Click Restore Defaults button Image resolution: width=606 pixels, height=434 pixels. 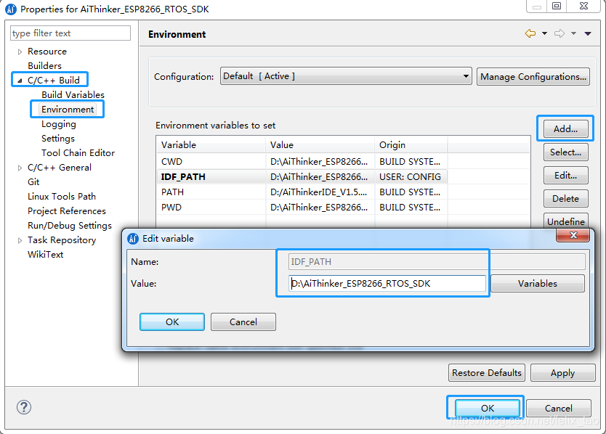coord(487,372)
